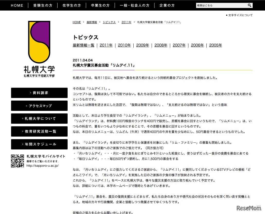Open the 企業の方 menu item
This screenshot has width=265, height=214.
(167, 5)
